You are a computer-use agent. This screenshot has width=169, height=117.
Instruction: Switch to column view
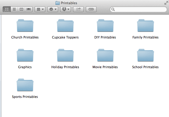21,9
